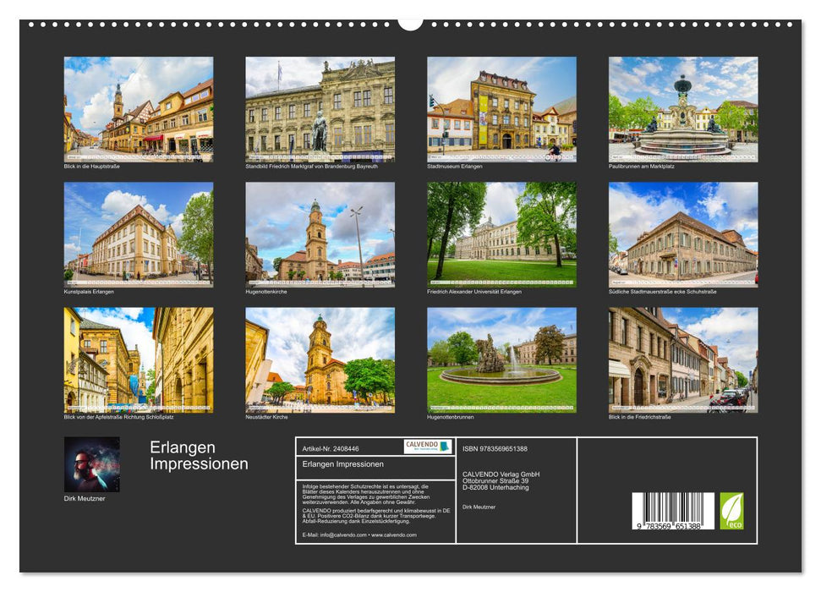
Task: Click 'Artikel-Nr. 2408446' text
Action: click(x=331, y=449)
